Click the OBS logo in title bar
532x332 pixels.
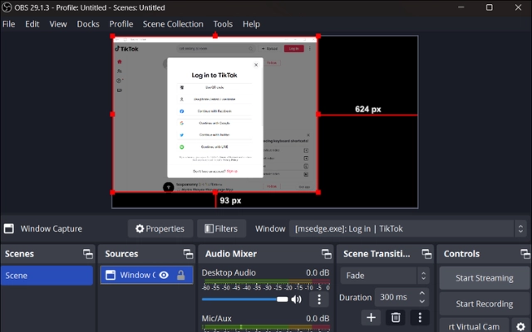7,7
